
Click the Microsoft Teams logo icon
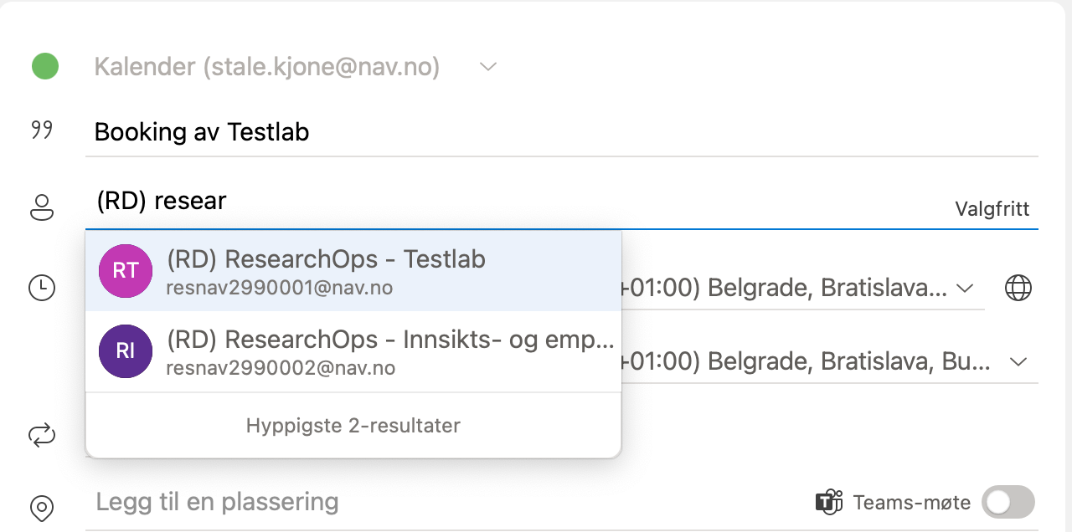[x=828, y=503]
